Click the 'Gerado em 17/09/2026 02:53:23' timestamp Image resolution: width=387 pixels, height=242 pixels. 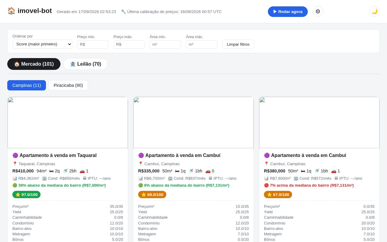click(x=86, y=12)
